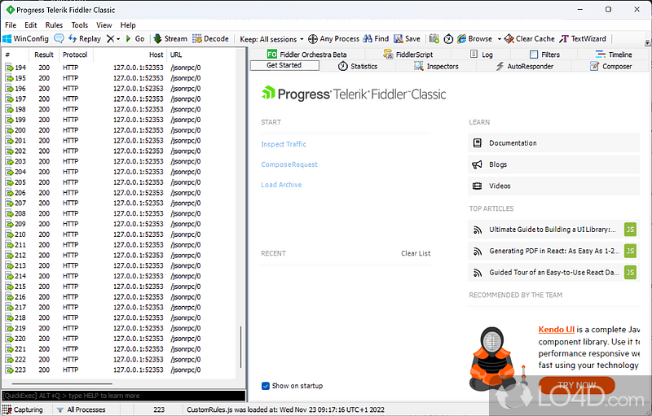Click the Go resume button
Image resolution: width=652 pixels, height=416 pixels.
click(135, 38)
